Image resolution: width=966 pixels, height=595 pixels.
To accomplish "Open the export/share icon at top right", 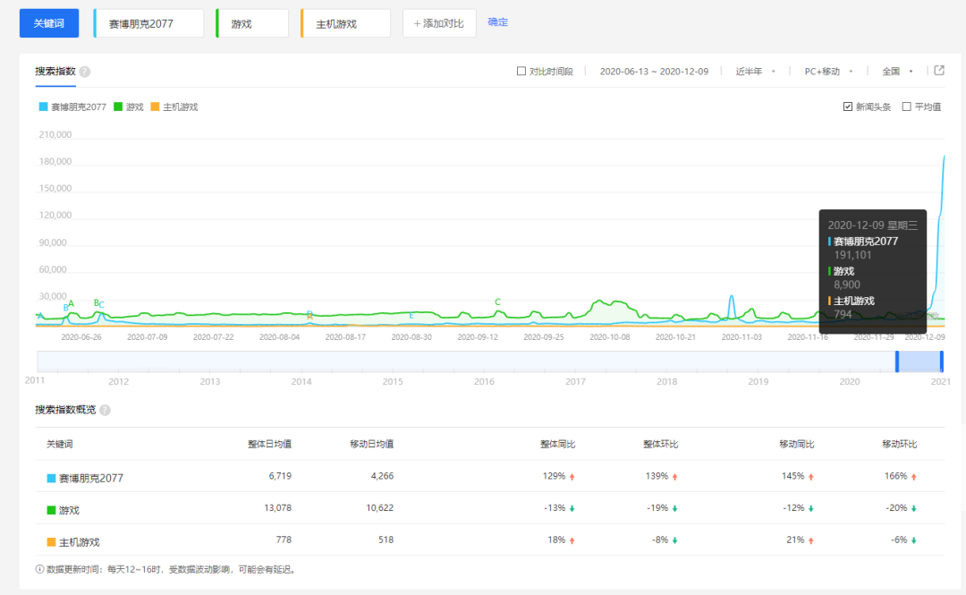I will click(939, 71).
